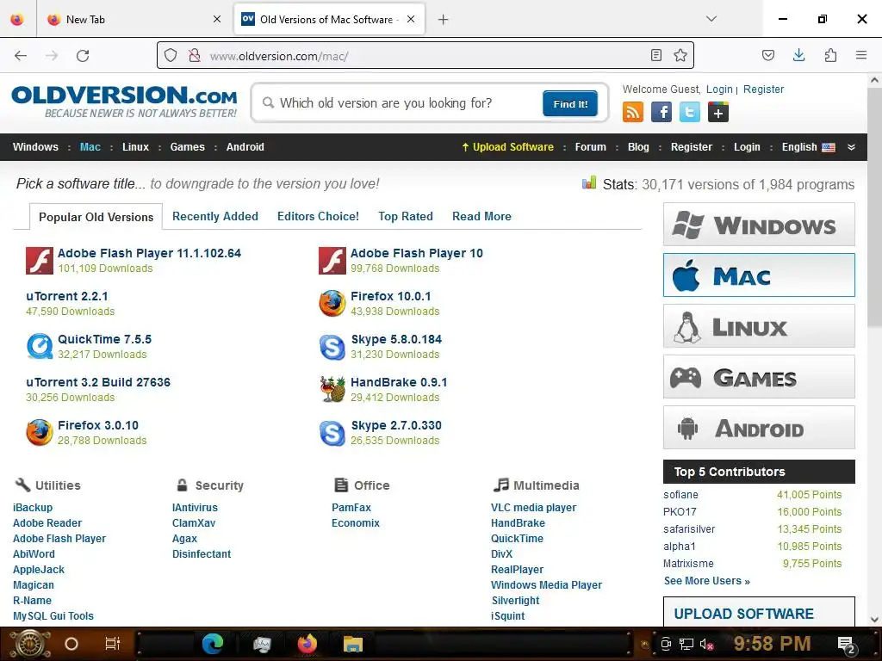Click the large Android platform banner
This screenshot has width=882, height=661.
[759, 428]
